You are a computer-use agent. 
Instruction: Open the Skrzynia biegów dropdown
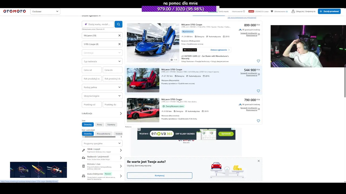(x=102, y=96)
